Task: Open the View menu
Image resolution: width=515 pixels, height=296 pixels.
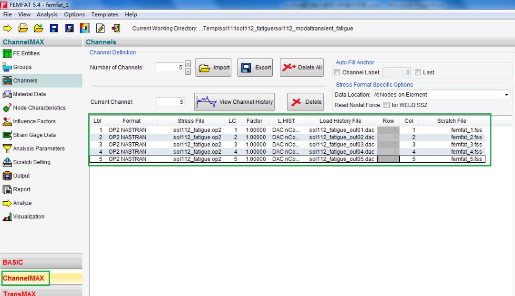Action: 24,14
